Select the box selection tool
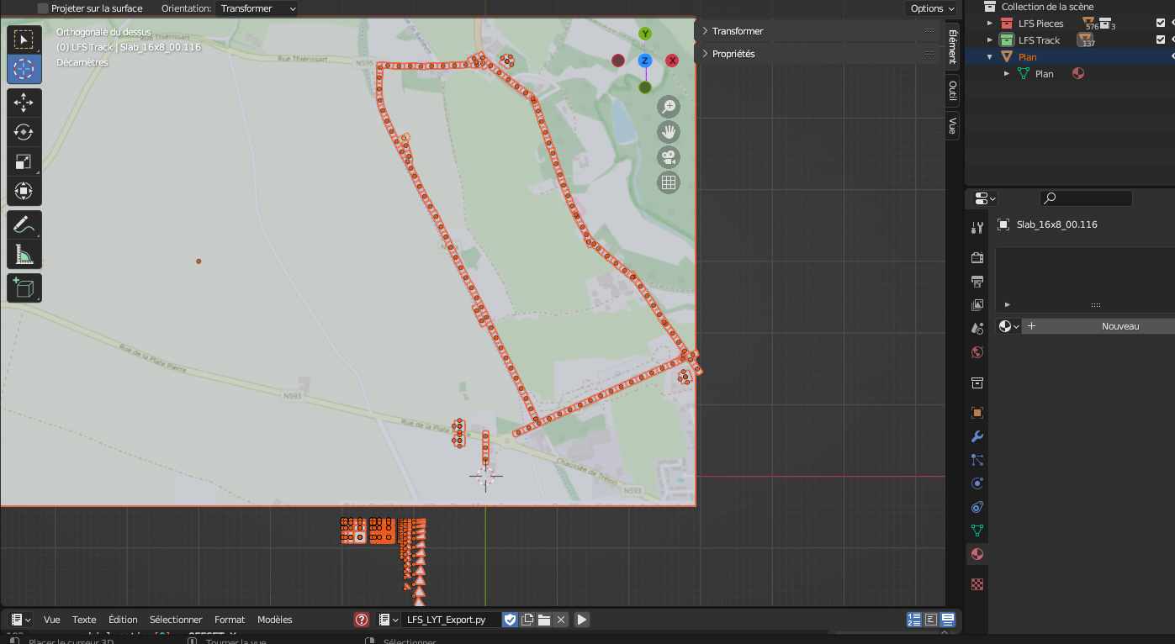1175x644 pixels. [x=24, y=40]
